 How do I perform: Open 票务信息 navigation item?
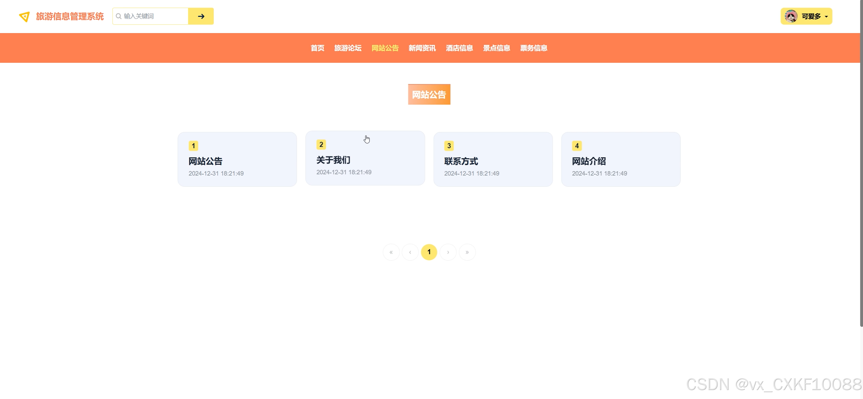534,48
